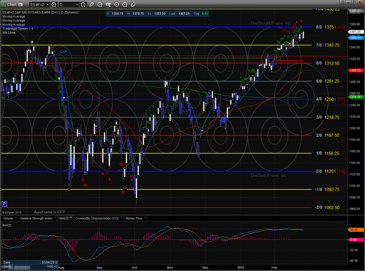Close the Money Flow tab

pyautogui.click(x=146, y=218)
